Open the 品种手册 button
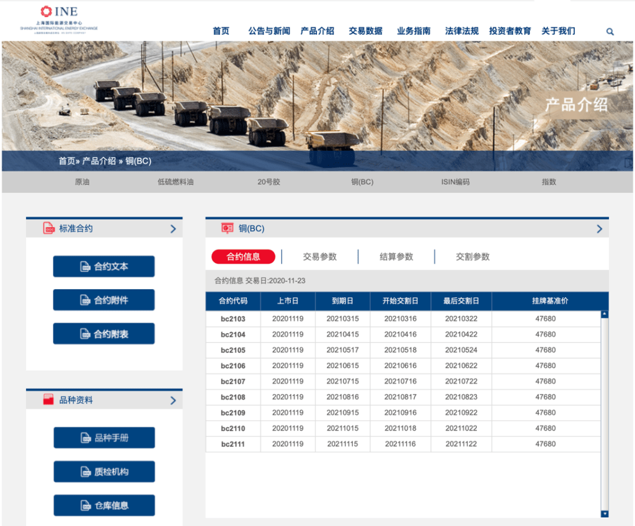The height and width of the screenshot is (526, 635). [x=104, y=438]
